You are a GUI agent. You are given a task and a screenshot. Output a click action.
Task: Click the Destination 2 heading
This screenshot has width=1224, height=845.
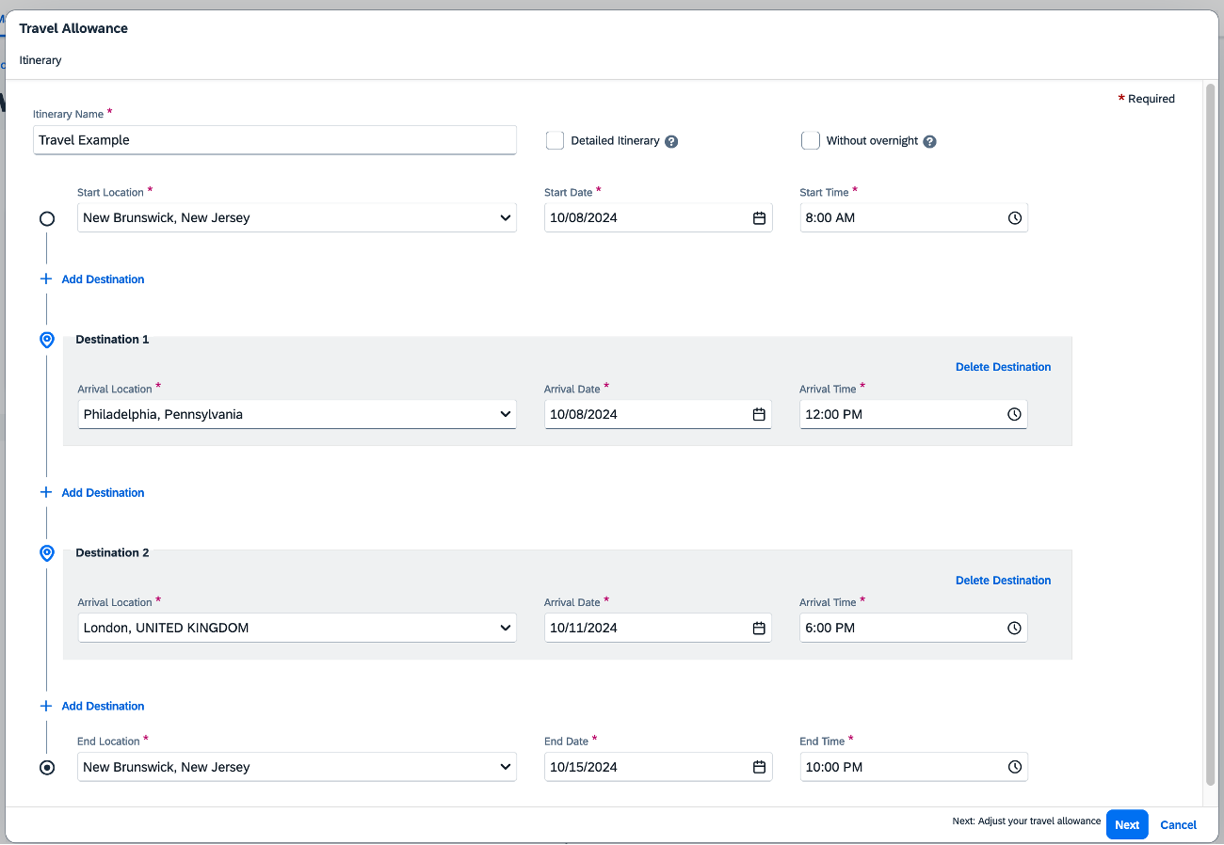(x=112, y=553)
